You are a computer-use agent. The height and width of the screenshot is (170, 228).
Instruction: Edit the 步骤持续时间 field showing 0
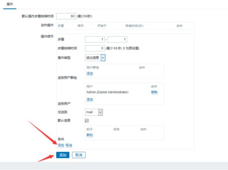(x=95, y=48)
